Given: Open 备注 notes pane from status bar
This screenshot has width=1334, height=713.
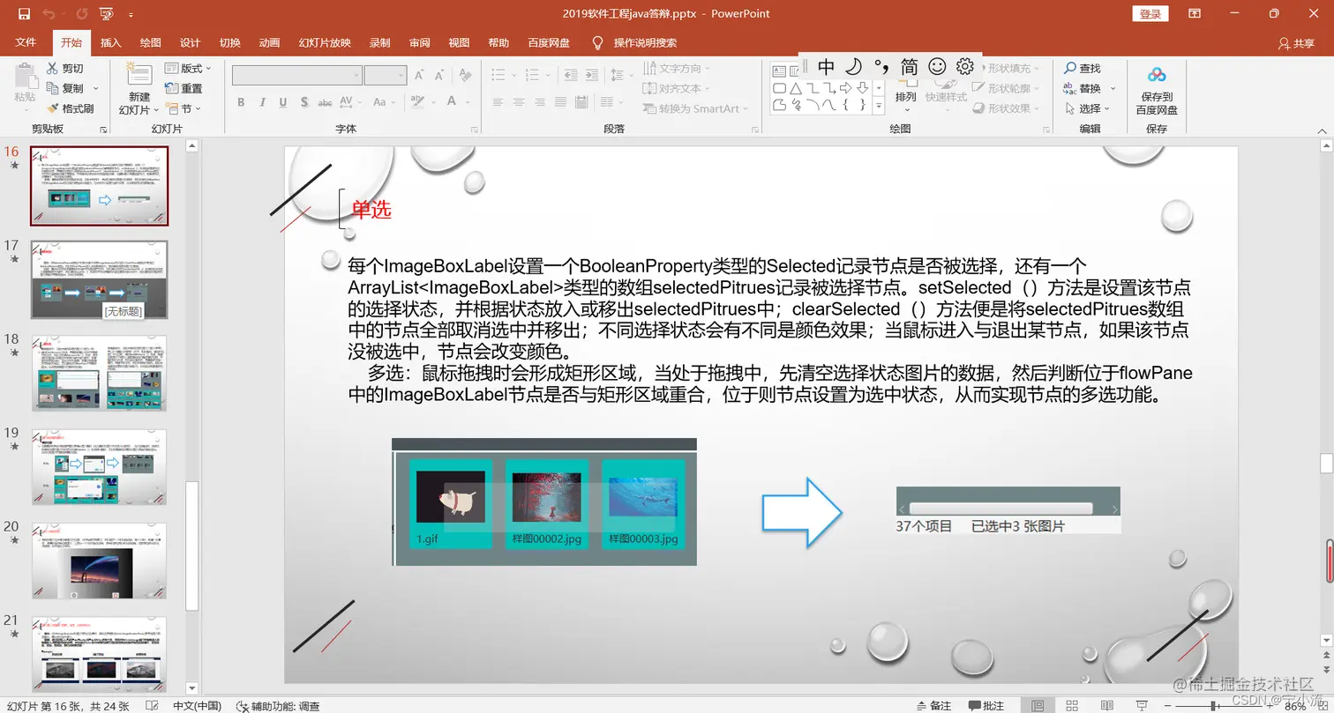Looking at the screenshot, I should [x=934, y=705].
